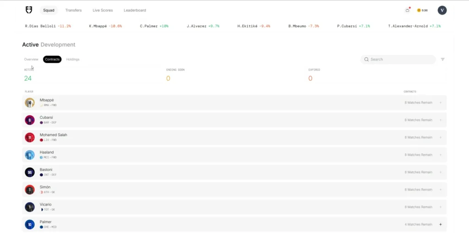Click the shield logo in the header

(x=29, y=10)
